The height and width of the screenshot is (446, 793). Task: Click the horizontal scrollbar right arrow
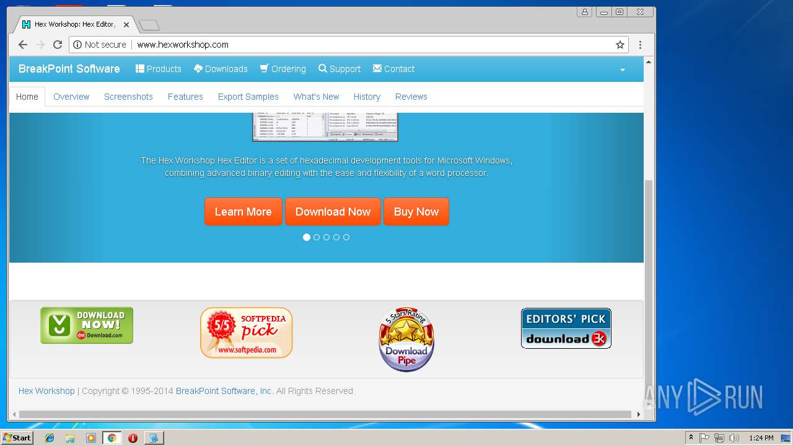[x=639, y=414]
